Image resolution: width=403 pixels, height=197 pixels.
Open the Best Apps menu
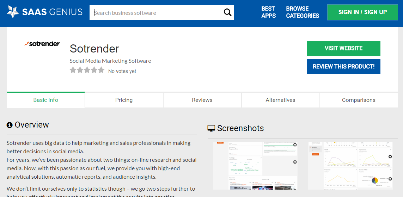tap(268, 12)
